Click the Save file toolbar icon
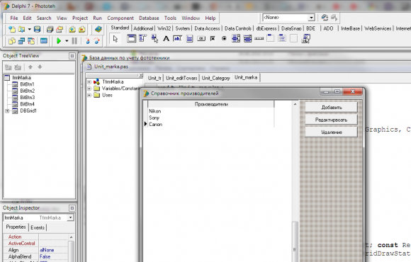 (38, 29)
